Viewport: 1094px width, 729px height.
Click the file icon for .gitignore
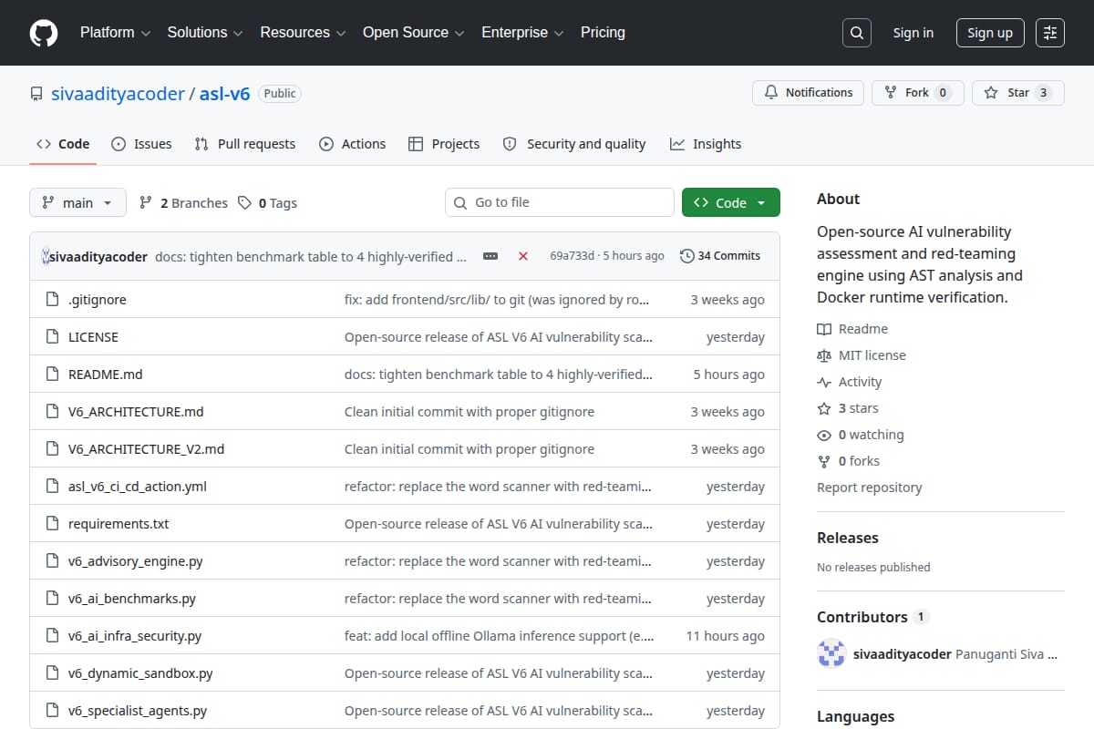click(x=52, y=300)
